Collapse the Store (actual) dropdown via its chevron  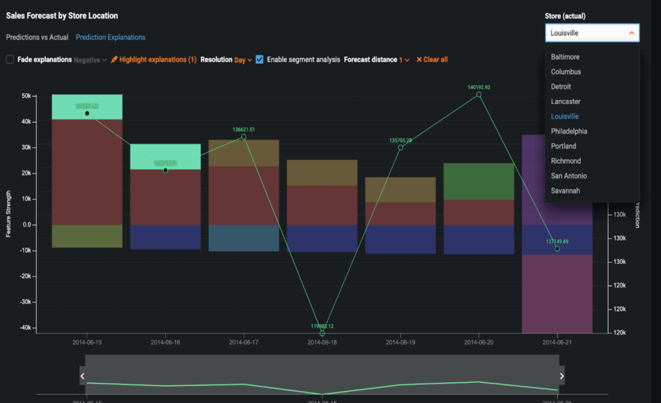click(631, 32)
